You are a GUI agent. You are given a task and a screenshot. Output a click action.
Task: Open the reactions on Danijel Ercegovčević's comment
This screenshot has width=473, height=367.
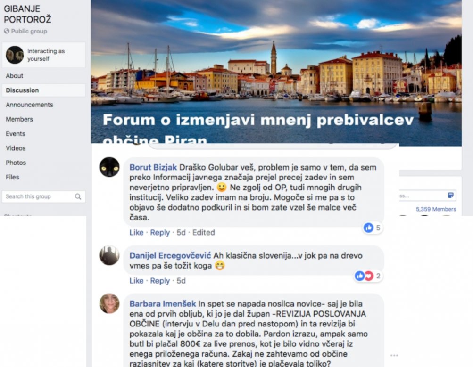(368, 276)
